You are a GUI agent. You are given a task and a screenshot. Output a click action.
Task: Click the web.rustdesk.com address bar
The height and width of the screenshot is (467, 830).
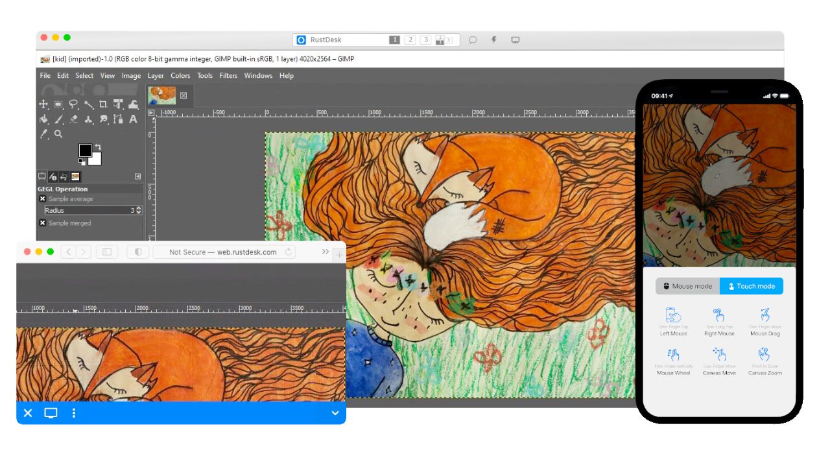click(x=222, y=252)
